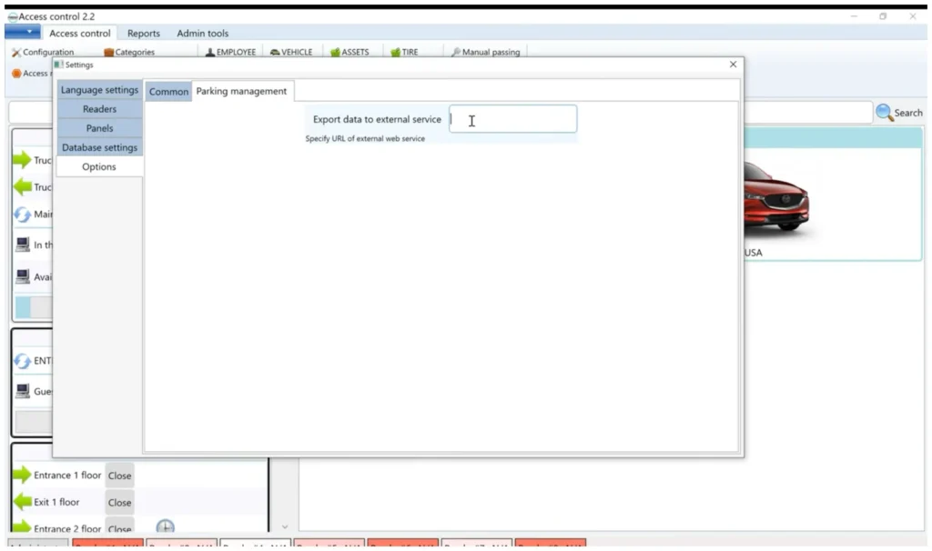The height and width of the screenshot is (551, 932).
Task: Click the VEHICLE car icon
Action: pyautogui.click(x=275, y=52)
